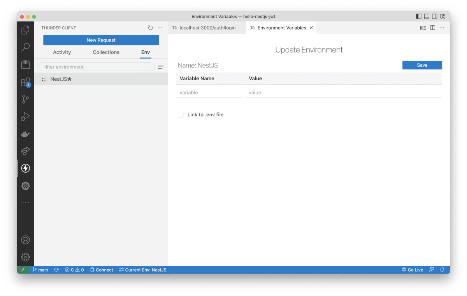Click the Variable Name column header

pos(197,78)
